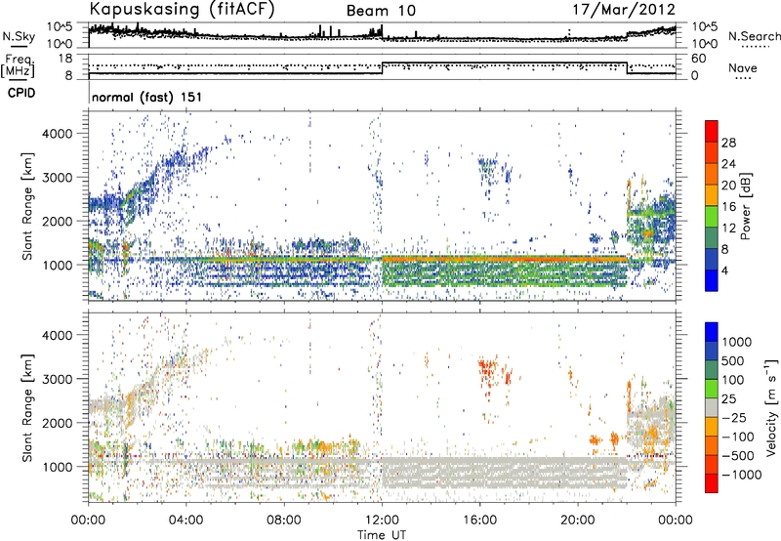Screen dimensions: 781x541
Task: Click the date '17/Mar/2012'
Action: click(x=624, y=10)
